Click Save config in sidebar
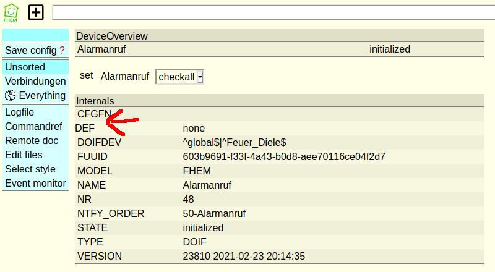Image resolution: width=495 pixels, height=272 pixels. pyautogui.click(x=30, y=50)
